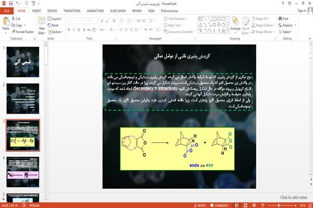This screenshot has height=208, width=313.
Task: Reset the slide layout
Action: [x=53, y=25]
